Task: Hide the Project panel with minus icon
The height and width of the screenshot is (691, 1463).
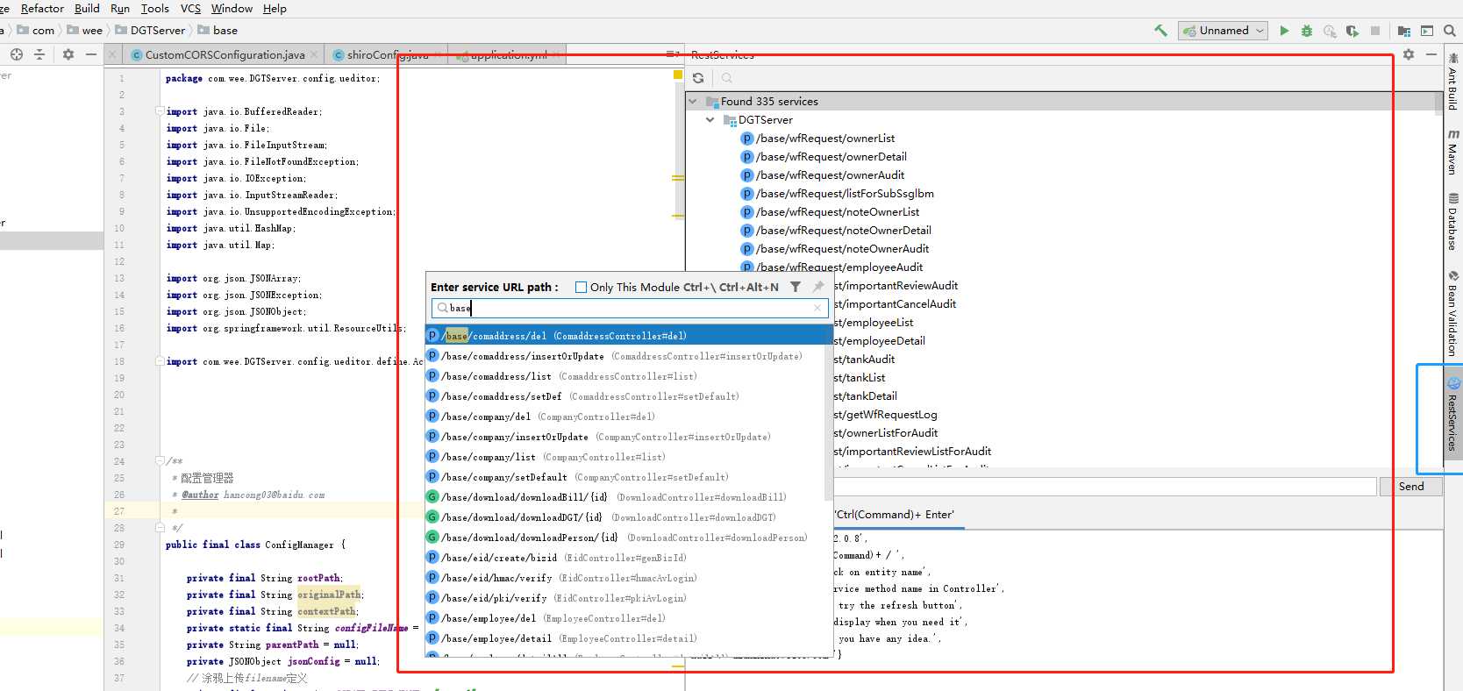Action: (x=91, y=54)
